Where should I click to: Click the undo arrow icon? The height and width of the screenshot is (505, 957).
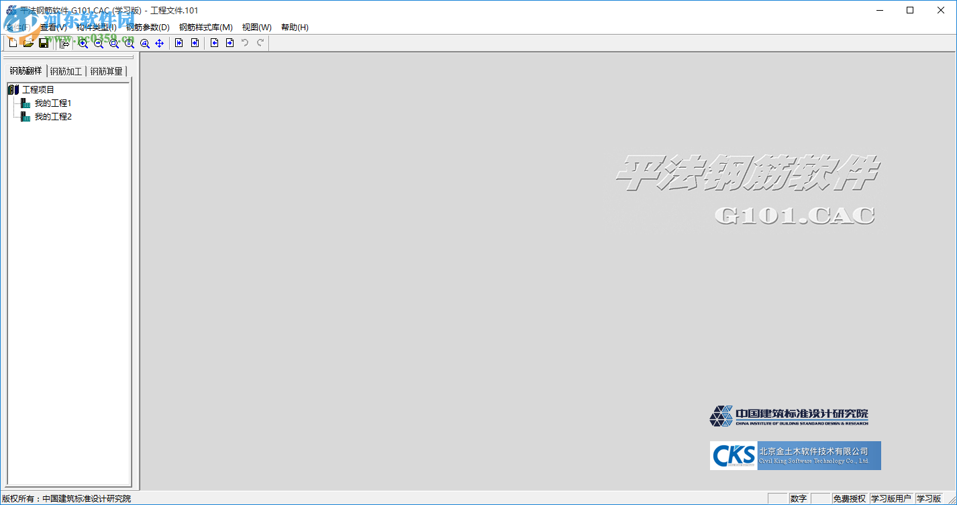click(x=245, y=43)
